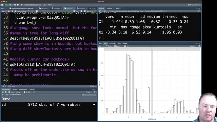Click the save workspace icon in Environment

(x=6, y=92)
